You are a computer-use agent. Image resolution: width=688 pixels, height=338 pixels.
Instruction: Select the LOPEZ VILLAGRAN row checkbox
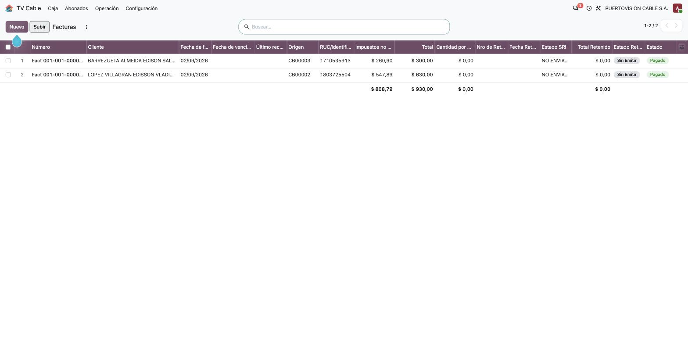[8, 75]
